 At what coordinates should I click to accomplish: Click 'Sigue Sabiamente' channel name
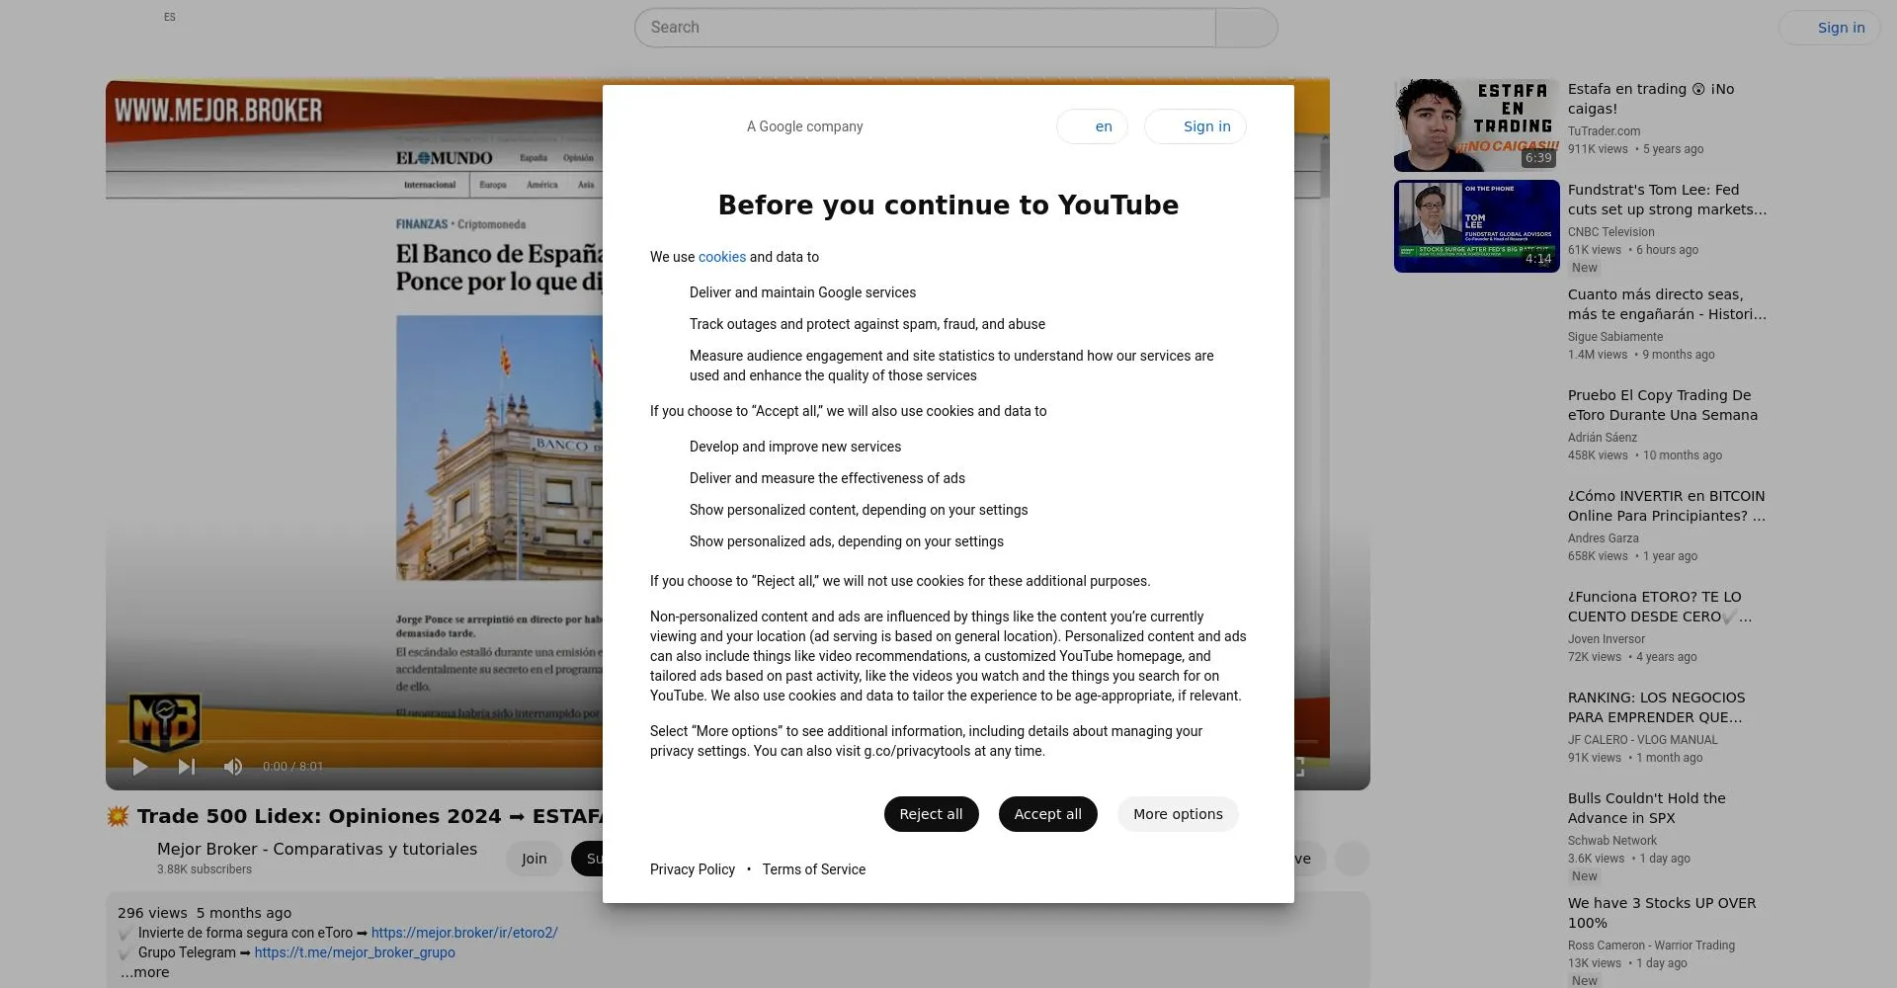coord(1615,337)
